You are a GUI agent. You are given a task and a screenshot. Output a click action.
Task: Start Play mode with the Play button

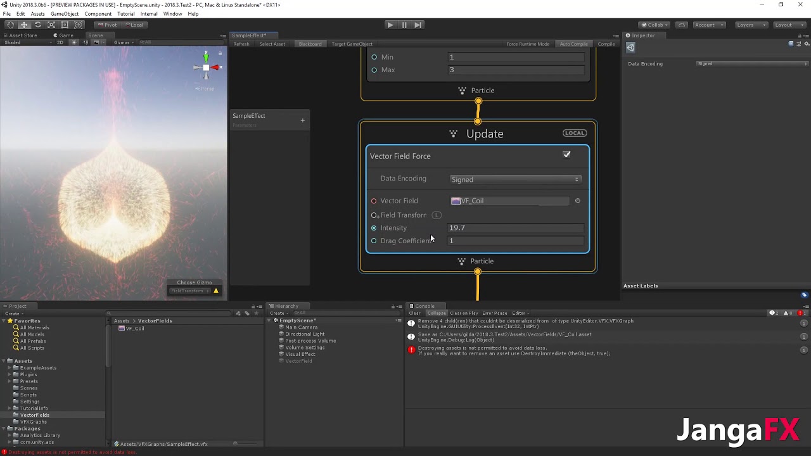tap(390, 25)
